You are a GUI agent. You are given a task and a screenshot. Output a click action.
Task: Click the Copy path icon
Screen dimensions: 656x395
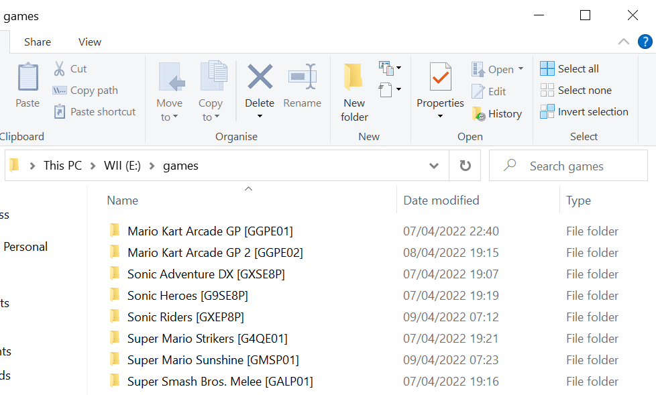[x=60, y=91]
